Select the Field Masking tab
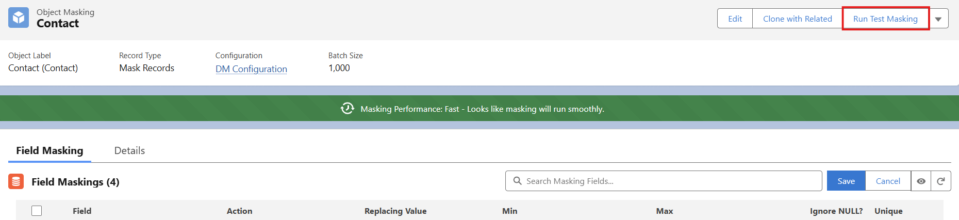The width and height of the screenshot is (959, 220). [49, 150]
